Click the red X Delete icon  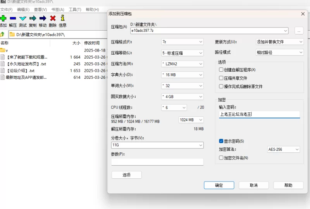(53, 18)
